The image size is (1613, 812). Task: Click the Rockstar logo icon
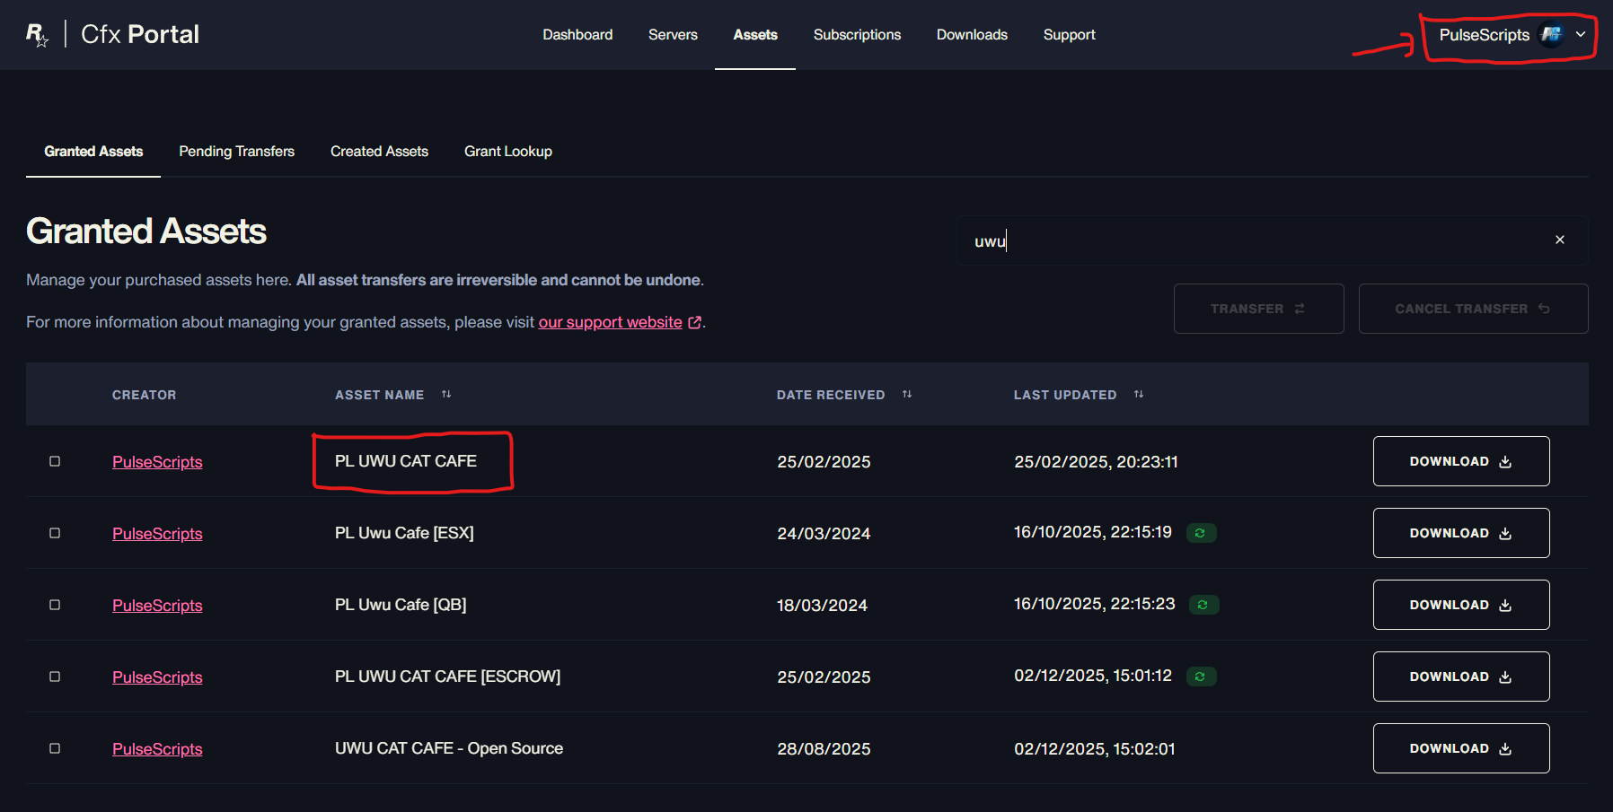click(37, 35)
